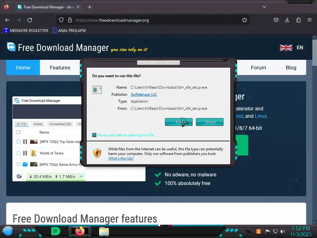Reload the page with refresh icon
Image resolution: width=317 pixels, height=238 pixels.
[30, 20]
